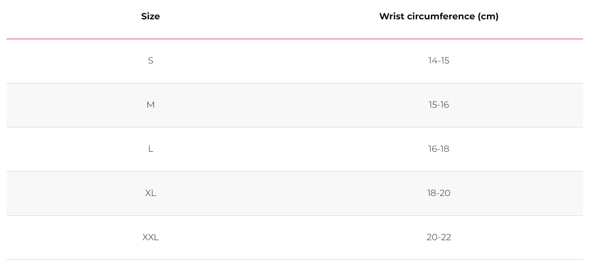Click the shaded XL size row background
Viewport: 589px width, 266px height.
pos(294,194)
